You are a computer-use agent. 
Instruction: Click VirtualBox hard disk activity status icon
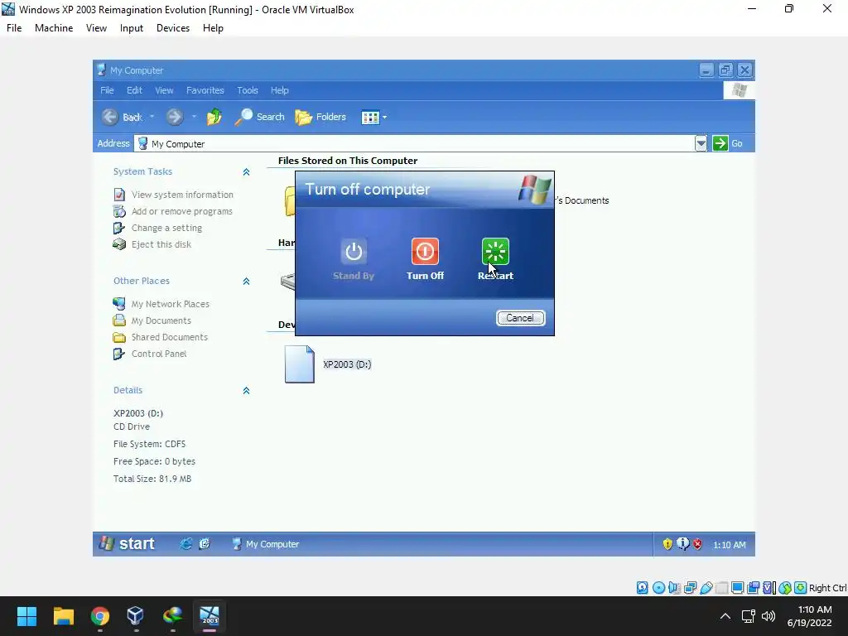coord(643,588)
